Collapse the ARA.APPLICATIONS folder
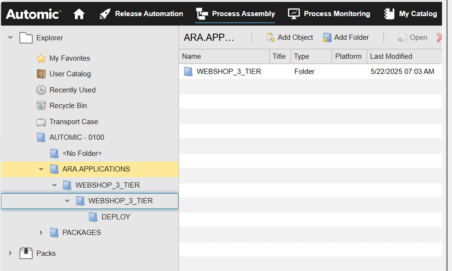Image resolution: width=452 pixels, height=271 pixels. (x=41, y=169)
